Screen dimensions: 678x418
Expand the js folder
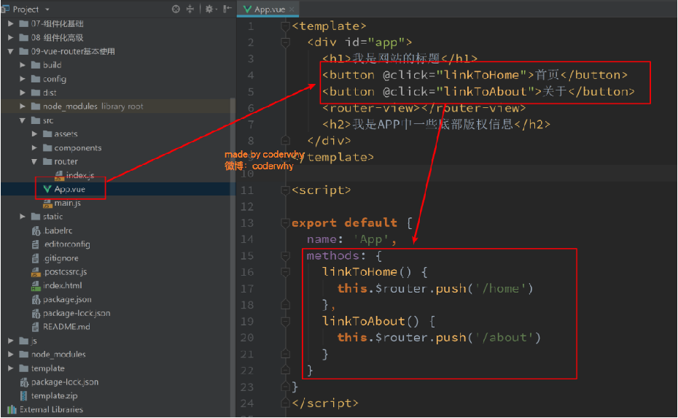(x=11, y=341)
